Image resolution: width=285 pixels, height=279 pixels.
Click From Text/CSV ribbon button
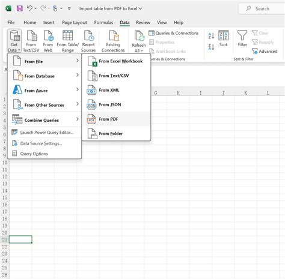click(31, 41)
